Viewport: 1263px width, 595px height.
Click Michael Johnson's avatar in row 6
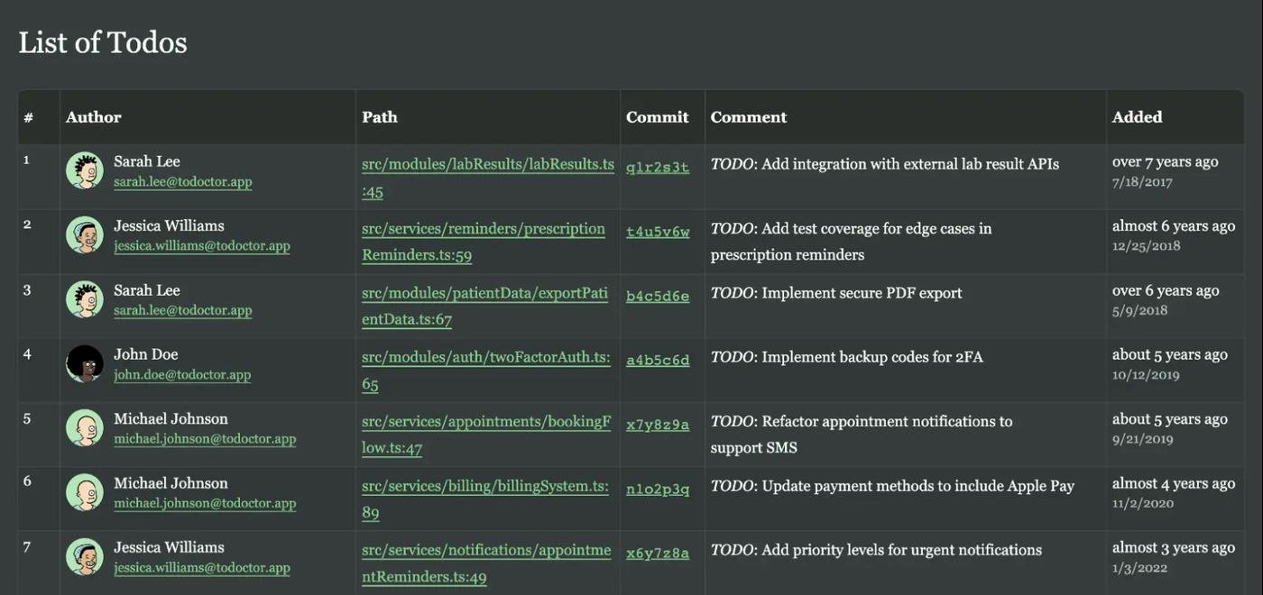click(x=85, y=492)
